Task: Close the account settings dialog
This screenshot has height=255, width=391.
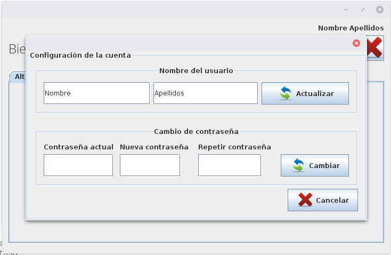Action: point(356,43)
